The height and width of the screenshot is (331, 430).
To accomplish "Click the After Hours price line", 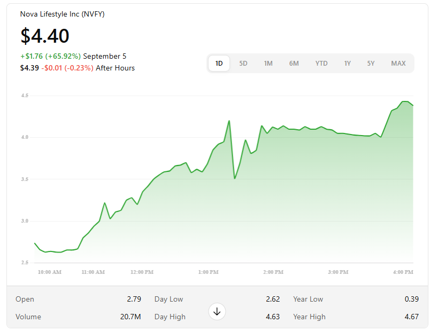I will tap(77, 68).
